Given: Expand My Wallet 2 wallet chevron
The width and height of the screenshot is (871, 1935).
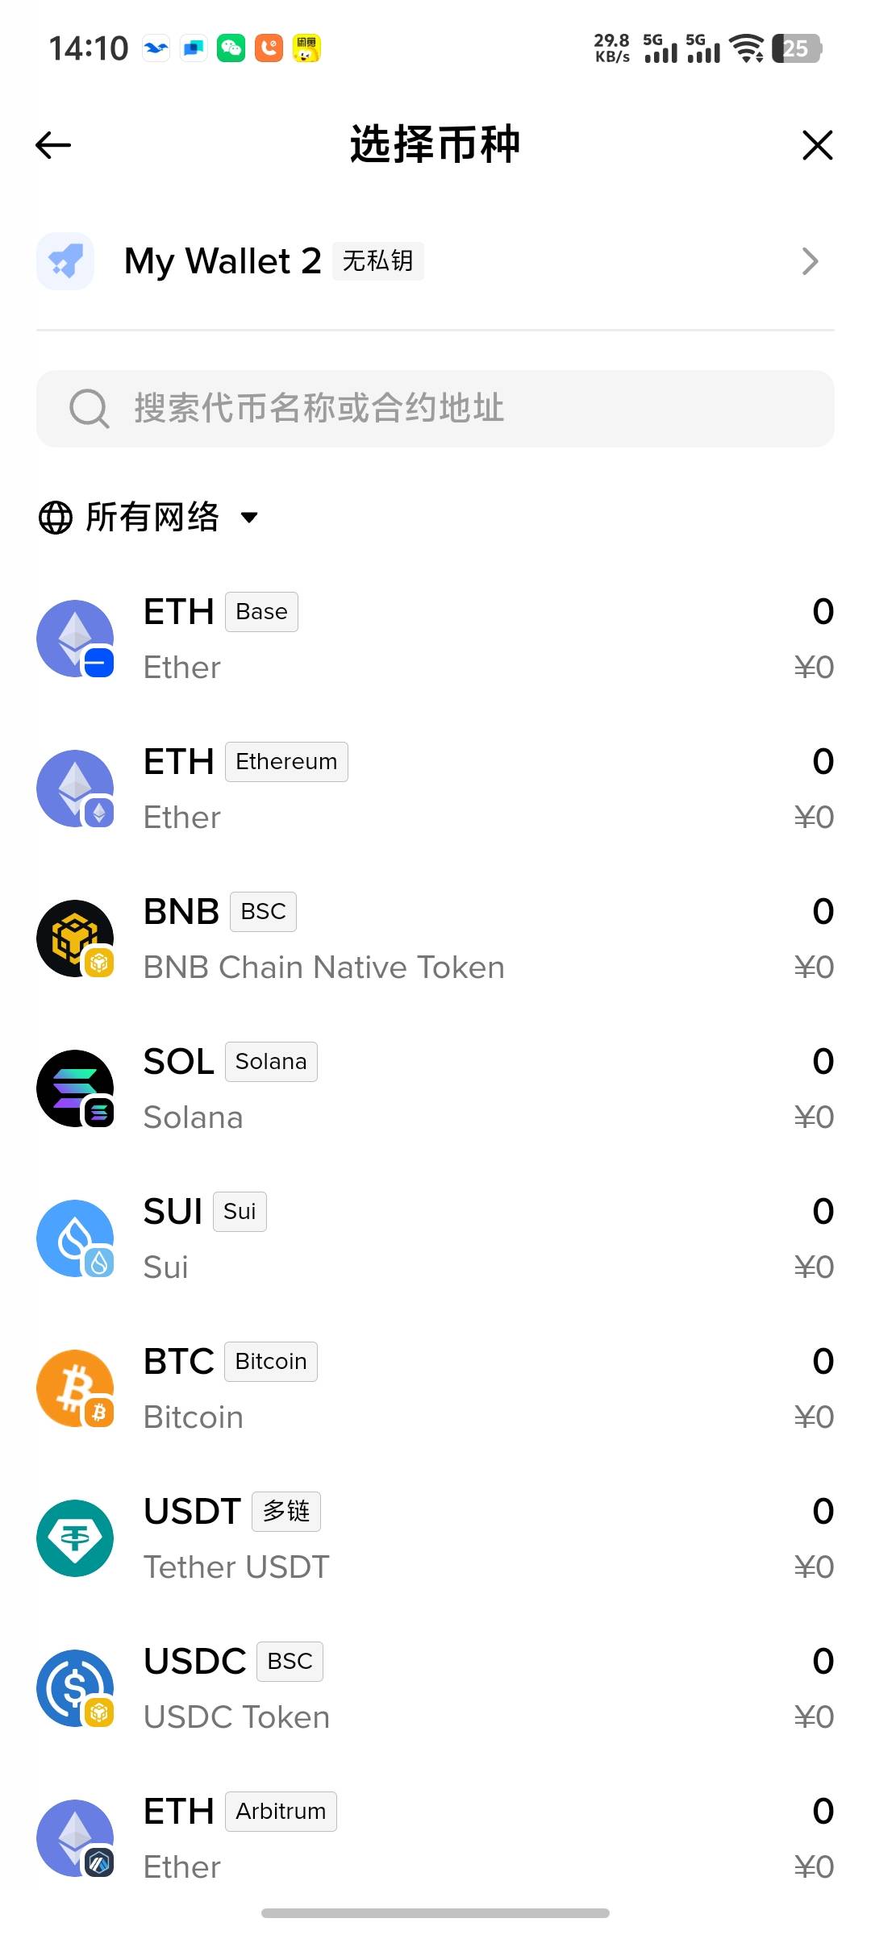Looking at the screenshot, I should coord(810,261).
